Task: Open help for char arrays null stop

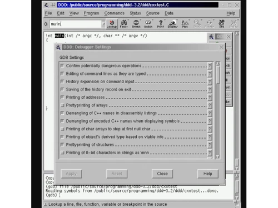Action: 210,129
